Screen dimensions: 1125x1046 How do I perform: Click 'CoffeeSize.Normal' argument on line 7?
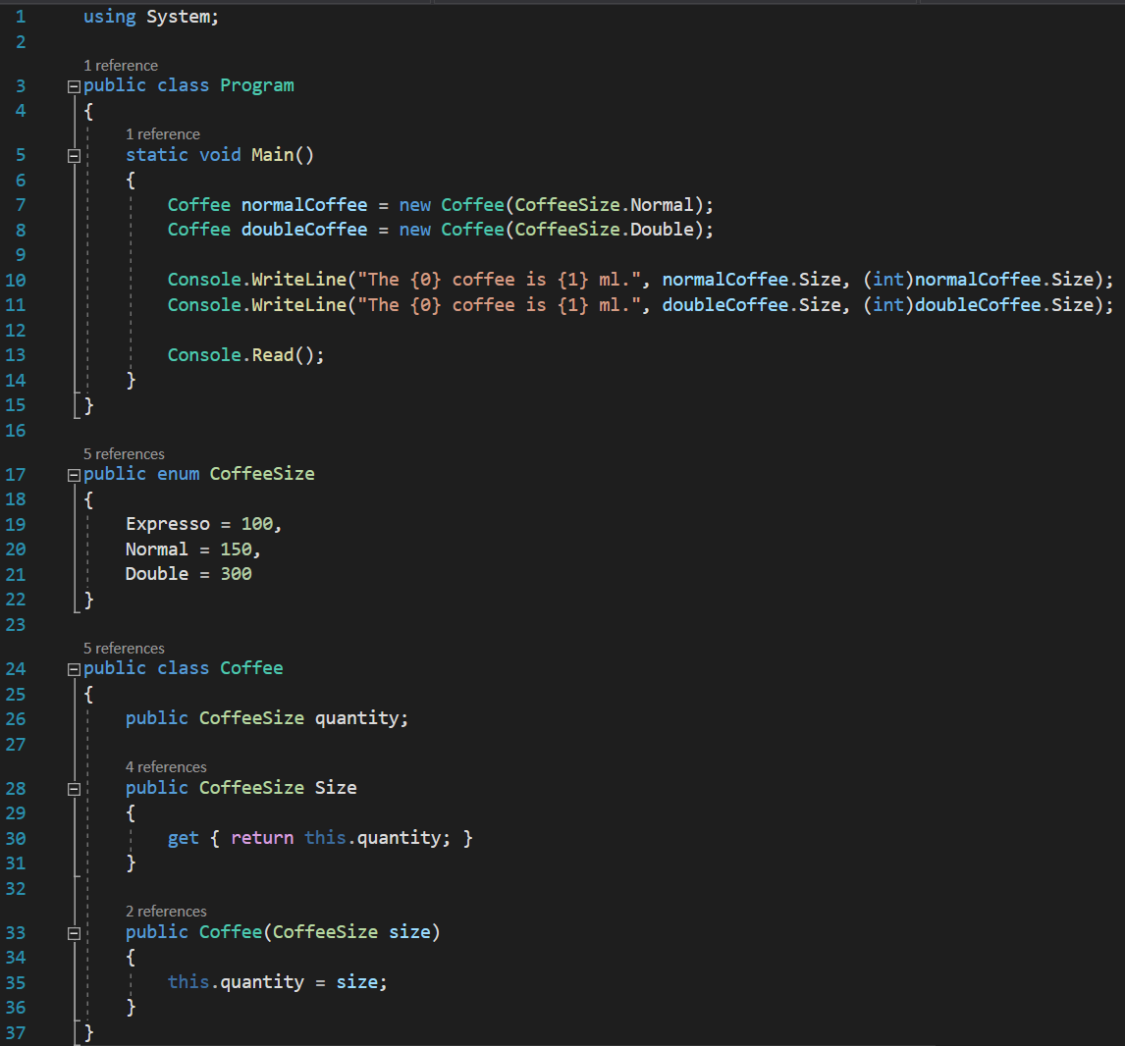(x=604, y=205)
